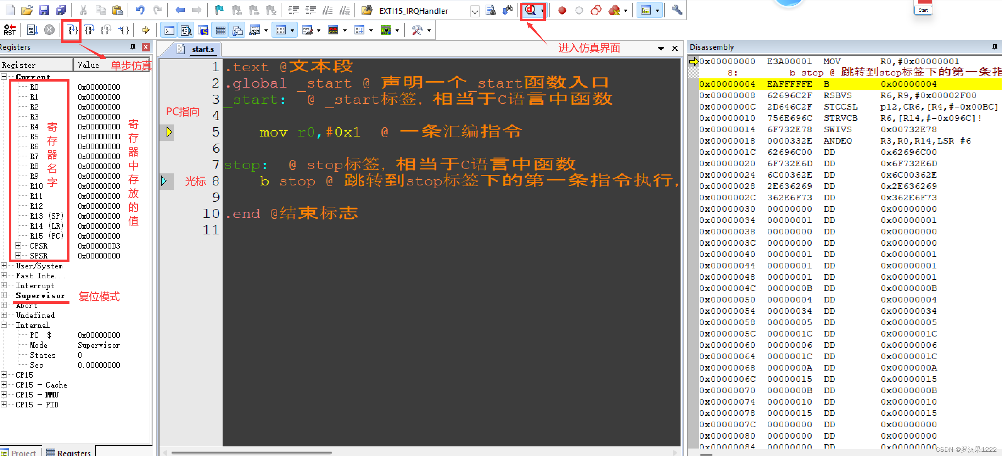Kill all breakpoints
This screenshot has width=1002, height=456.
click(x=614, y=11)
